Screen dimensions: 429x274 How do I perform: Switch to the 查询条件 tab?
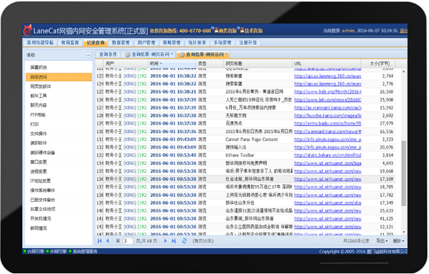click(x=108, y=55)
